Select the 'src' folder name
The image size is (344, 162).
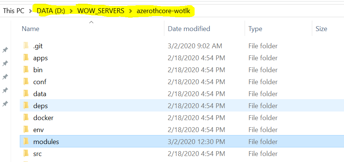tap(37, 154)
